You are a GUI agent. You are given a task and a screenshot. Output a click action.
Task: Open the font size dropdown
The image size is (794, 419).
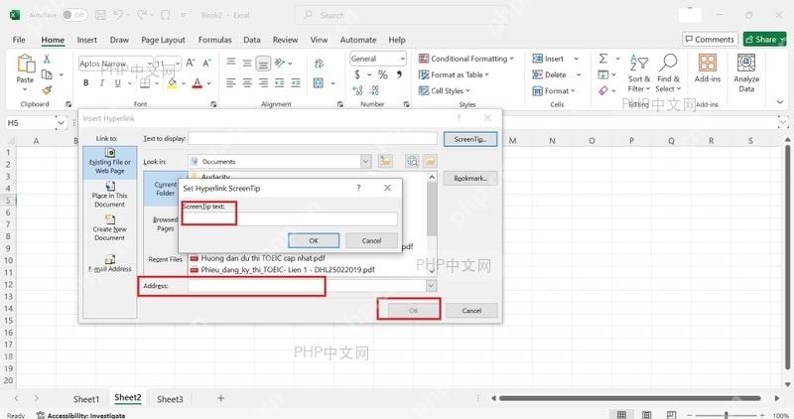pyautogui.click(x=178, y=64)
